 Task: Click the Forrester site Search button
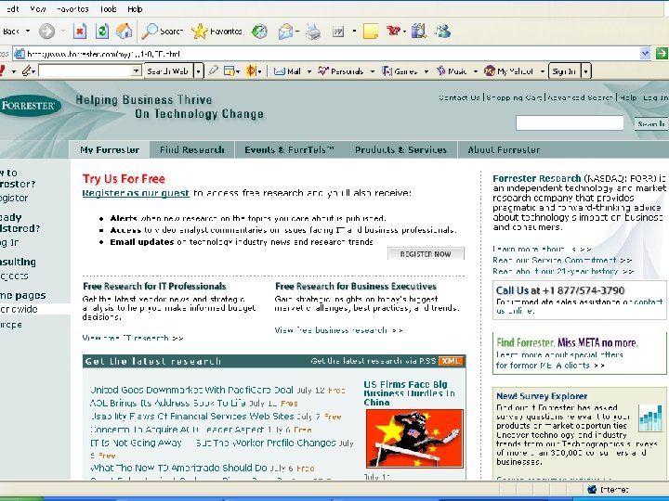coord(651,123)
